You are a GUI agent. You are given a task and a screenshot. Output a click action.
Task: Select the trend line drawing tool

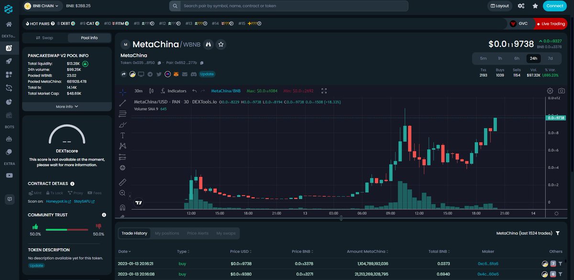(122, 103)
